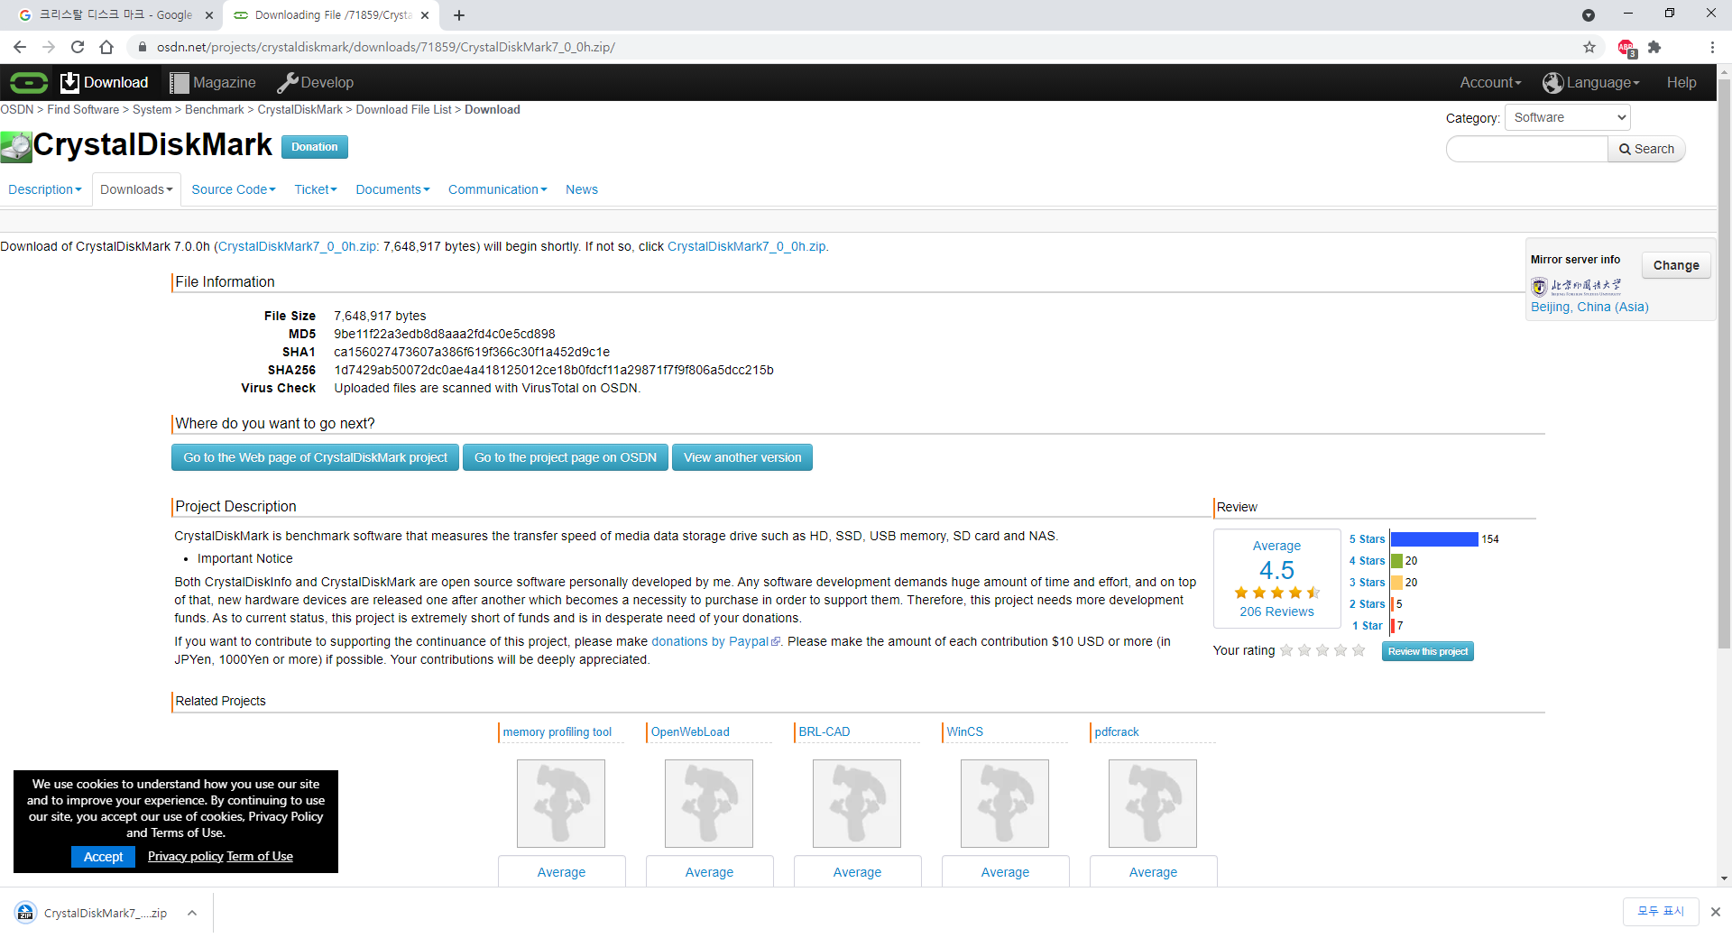This screenshot has width=1732, height=938.
Task: Expand the Ticket menu
Action: click(316, 189)
